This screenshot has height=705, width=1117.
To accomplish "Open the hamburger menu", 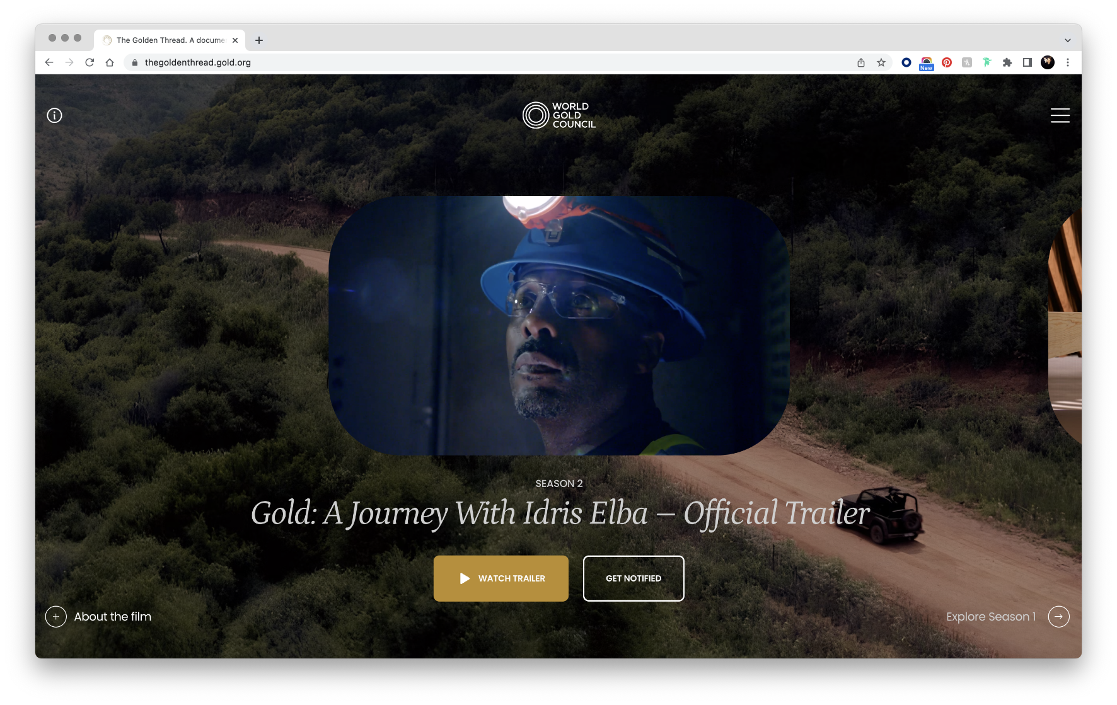I will click(x=1060, y=115).
